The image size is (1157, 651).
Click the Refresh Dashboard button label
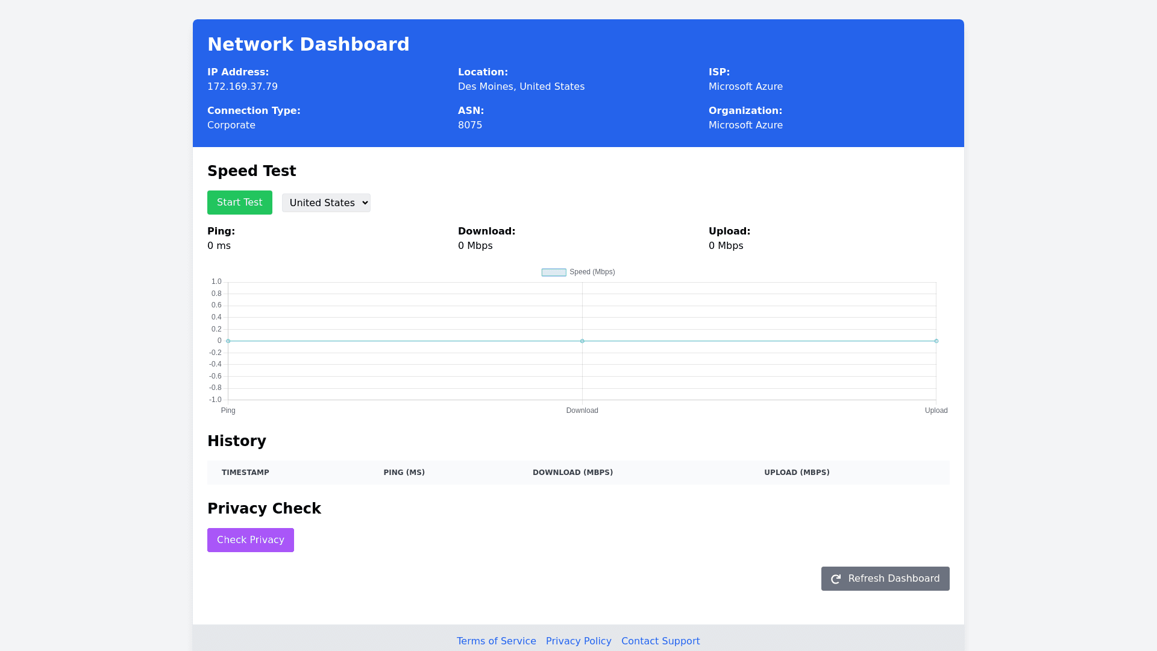[894, 579]
